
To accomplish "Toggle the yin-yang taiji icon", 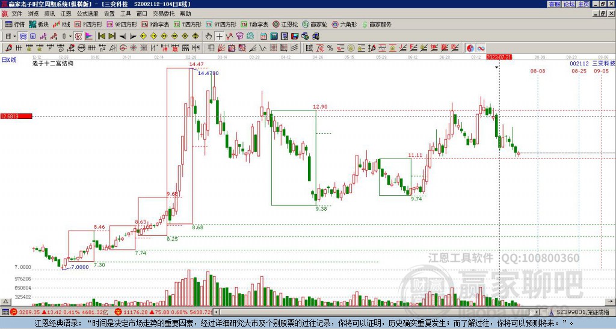I will (x=470, y=48).
